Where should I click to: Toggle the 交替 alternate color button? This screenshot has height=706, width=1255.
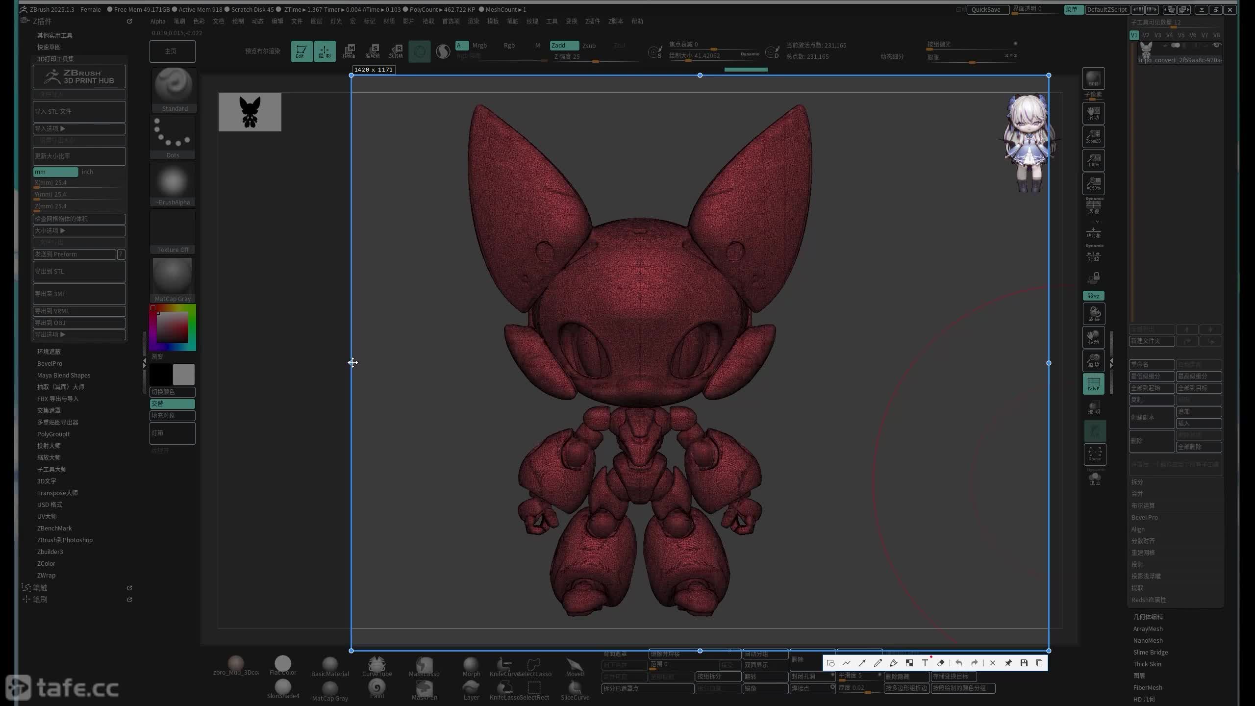(172, 403)
